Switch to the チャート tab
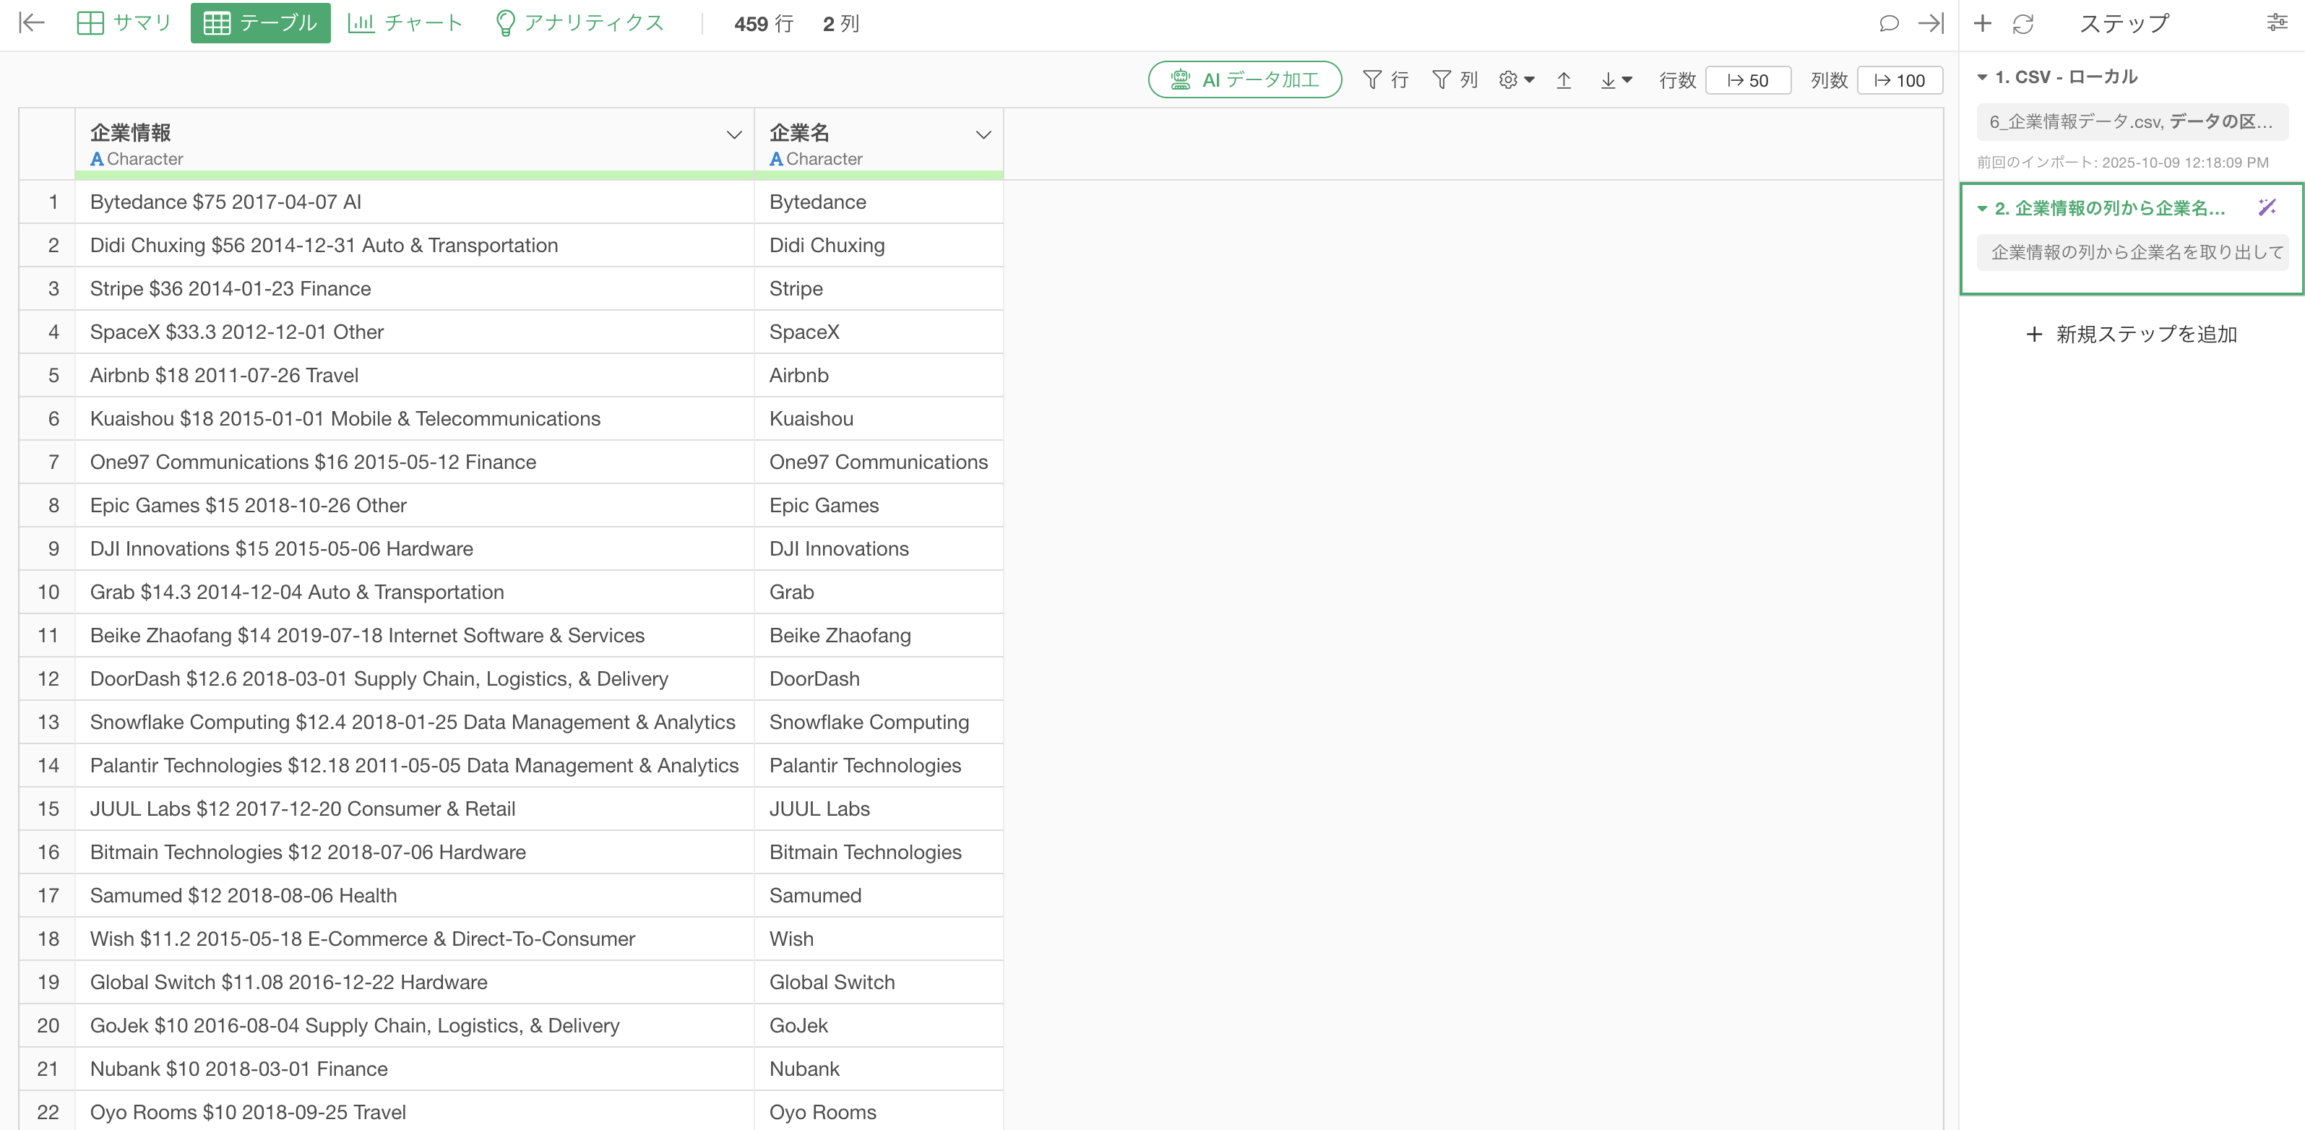2305x1130 pixels. coord(405,23)
